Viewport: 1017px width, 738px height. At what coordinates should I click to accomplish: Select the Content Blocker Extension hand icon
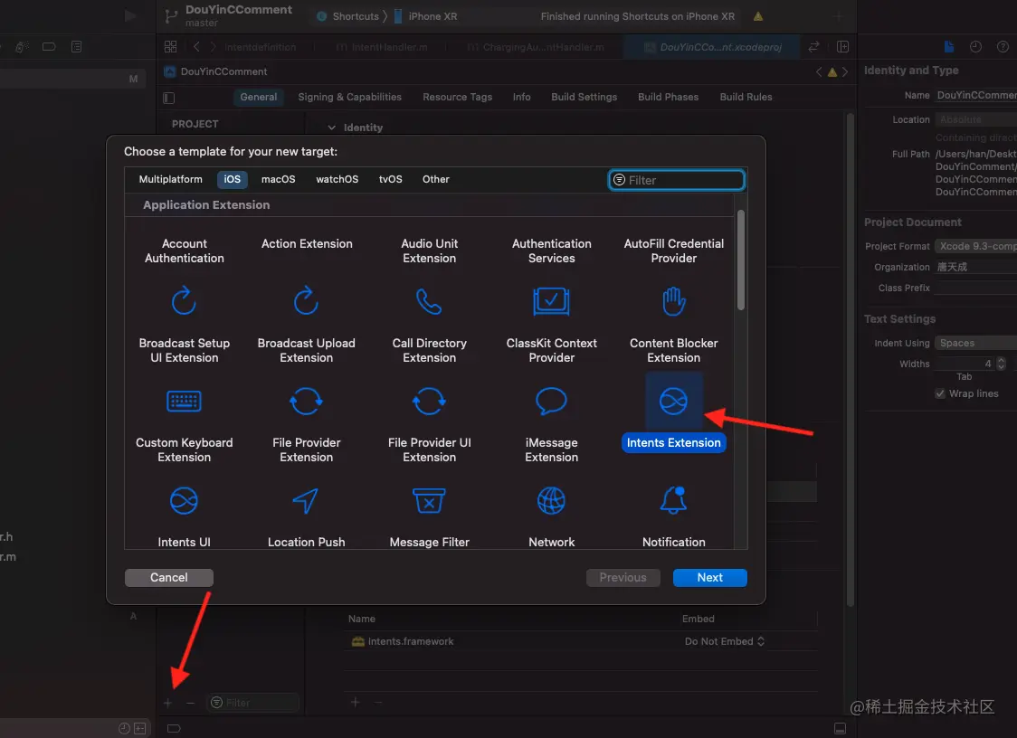(x=674, y=301)
